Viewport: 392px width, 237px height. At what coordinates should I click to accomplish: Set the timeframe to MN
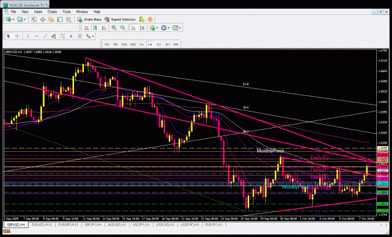(x=176, y=45)
